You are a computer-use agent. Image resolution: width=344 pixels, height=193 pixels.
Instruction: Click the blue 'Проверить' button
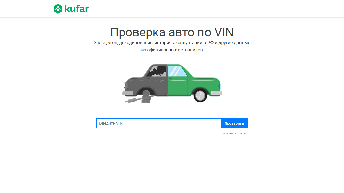tap(234, 123)
